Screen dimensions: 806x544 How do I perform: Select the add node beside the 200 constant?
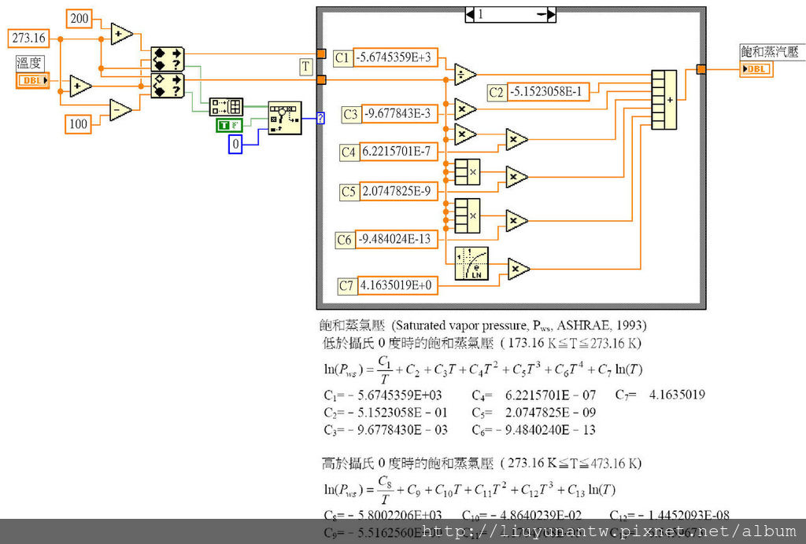[122, 34]
